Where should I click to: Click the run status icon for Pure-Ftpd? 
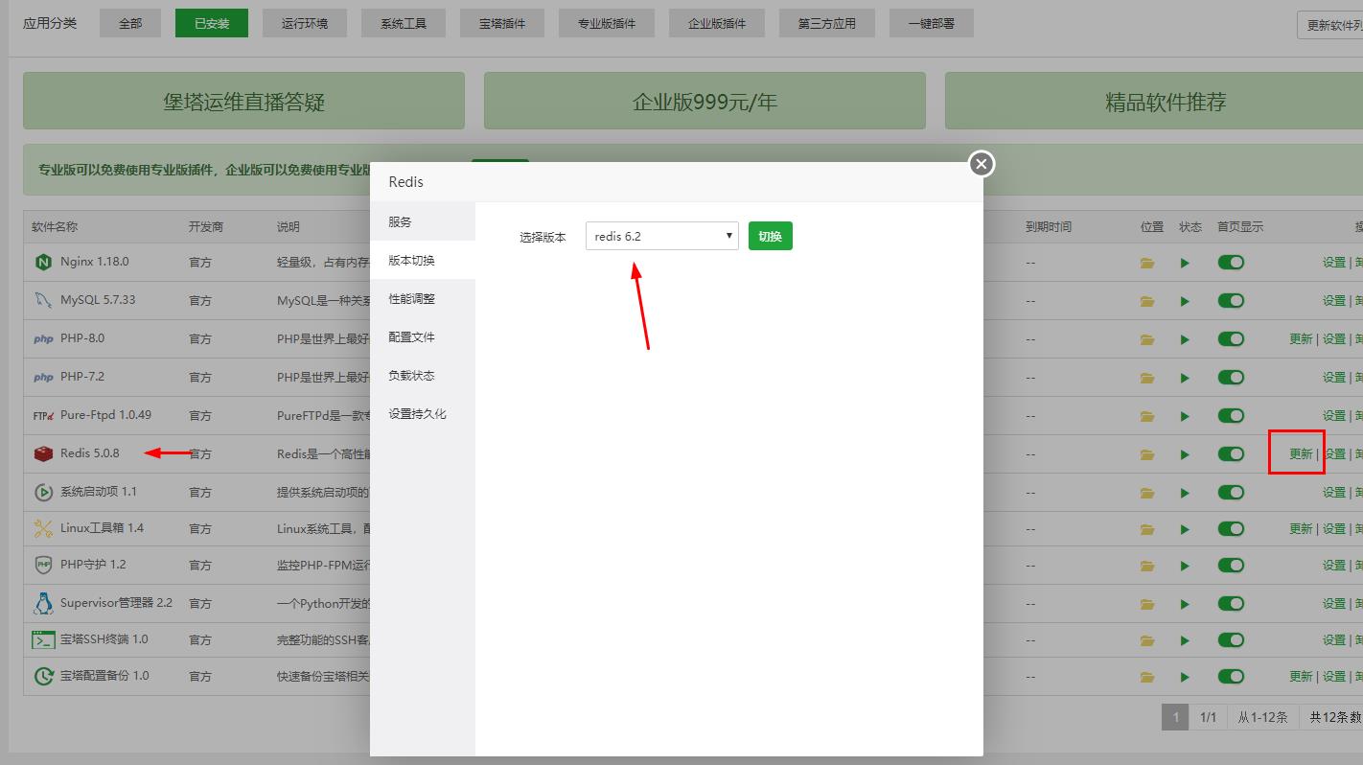point(1186,415)
